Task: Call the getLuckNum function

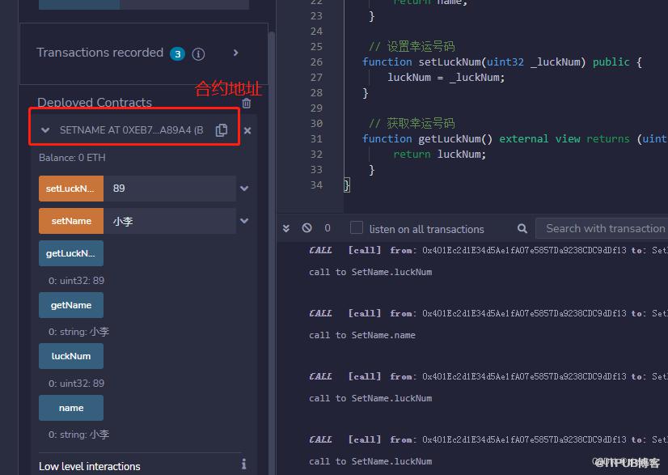Action: pos(71,253)
